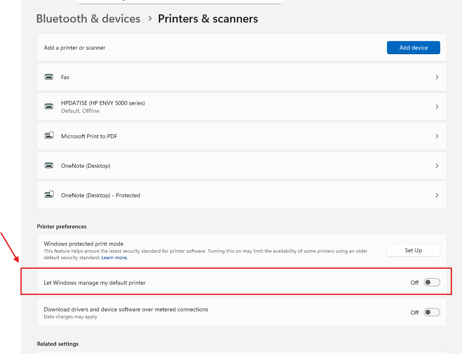This screenshot has height=354, width=462.
Task: Click the Add a printer or scanner label
Action: tap(75, 48)
